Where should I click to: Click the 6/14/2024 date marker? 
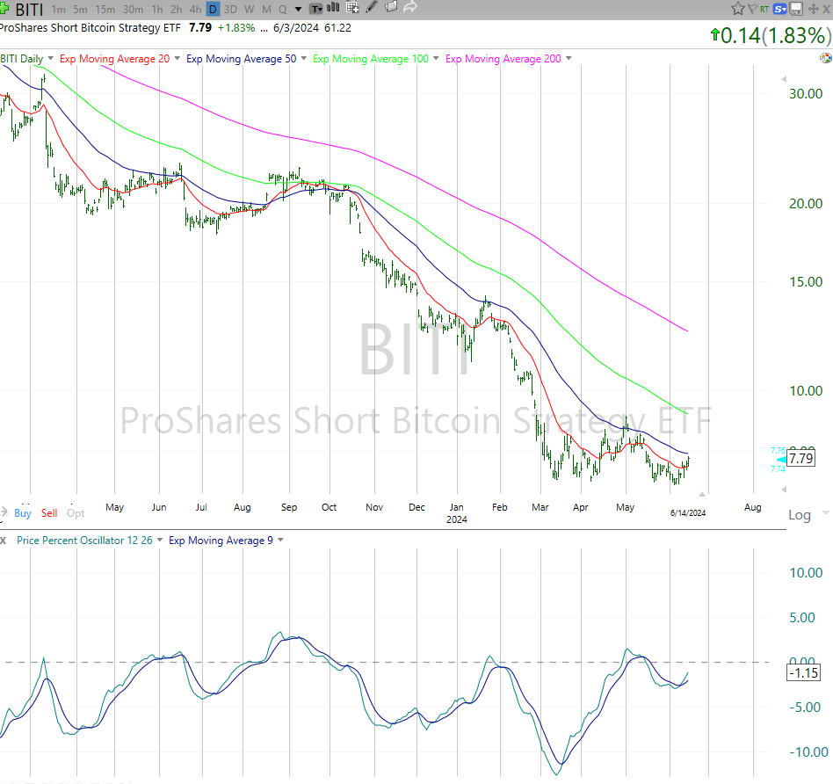pos(687,512)
